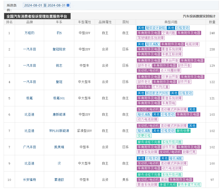The image size is (222, 190).
Task: Click the 比亚迪 brand in the 汉 row
Action: coord(29,163)
